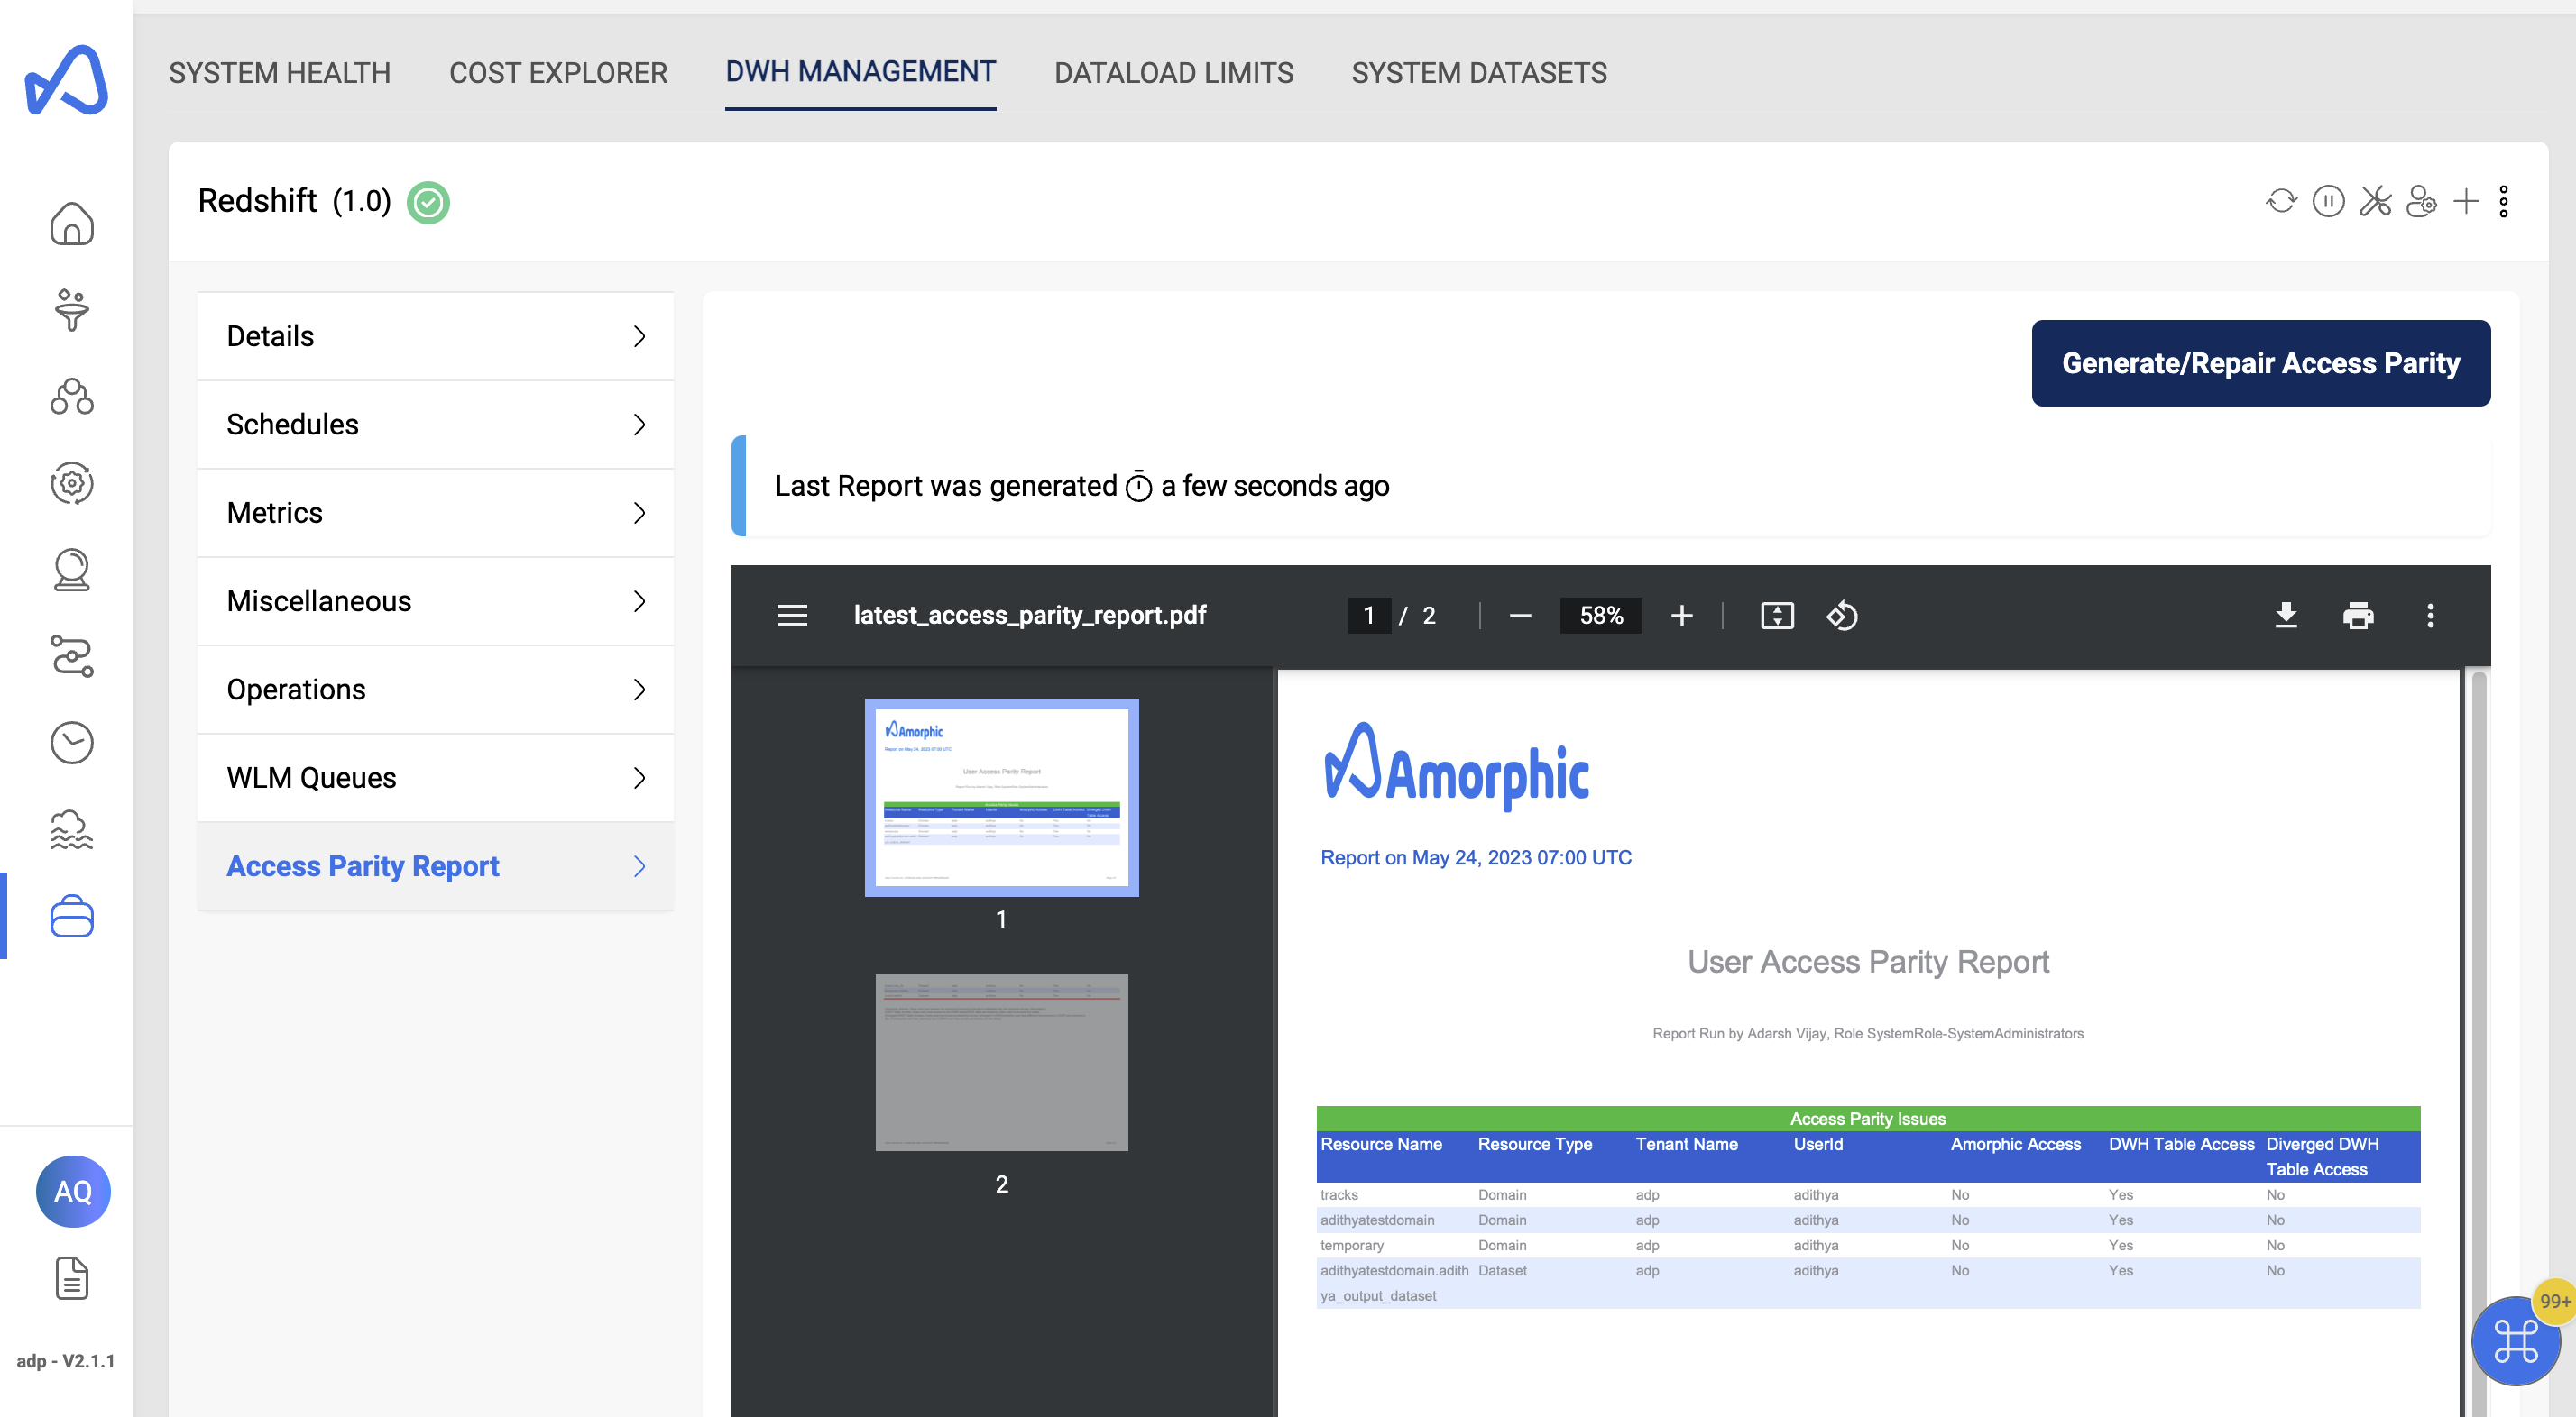Click the fit-to-page PDF icon

(x=1777, y=616)
